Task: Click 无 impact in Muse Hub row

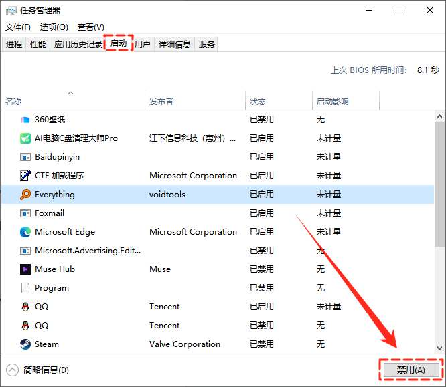Action: pyautogui.click(x=321, y=269)
